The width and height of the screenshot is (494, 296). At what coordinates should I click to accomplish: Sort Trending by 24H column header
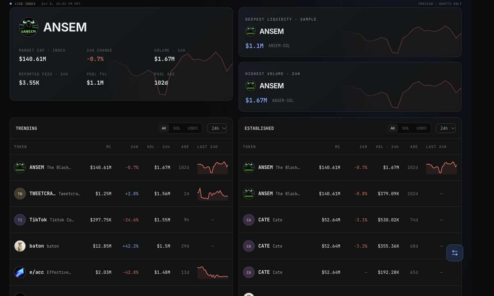[x=135, y=147]
